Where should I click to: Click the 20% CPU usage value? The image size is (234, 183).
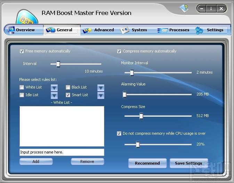click(x=200, y=144)
